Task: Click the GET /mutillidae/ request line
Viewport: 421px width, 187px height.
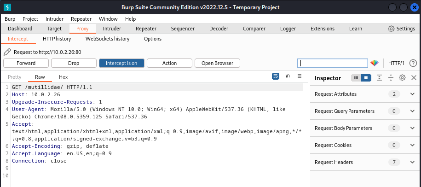Action: point(52,87)
